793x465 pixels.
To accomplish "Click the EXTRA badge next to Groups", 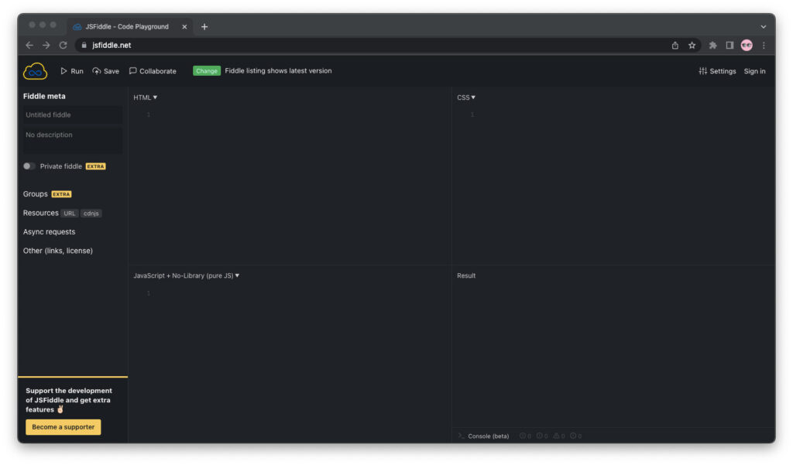I will point(61,194).
